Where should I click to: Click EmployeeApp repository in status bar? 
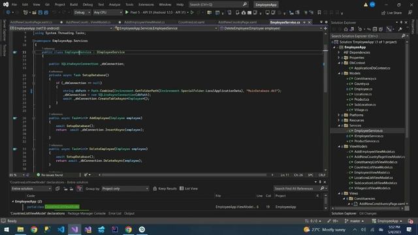point(387,221)
